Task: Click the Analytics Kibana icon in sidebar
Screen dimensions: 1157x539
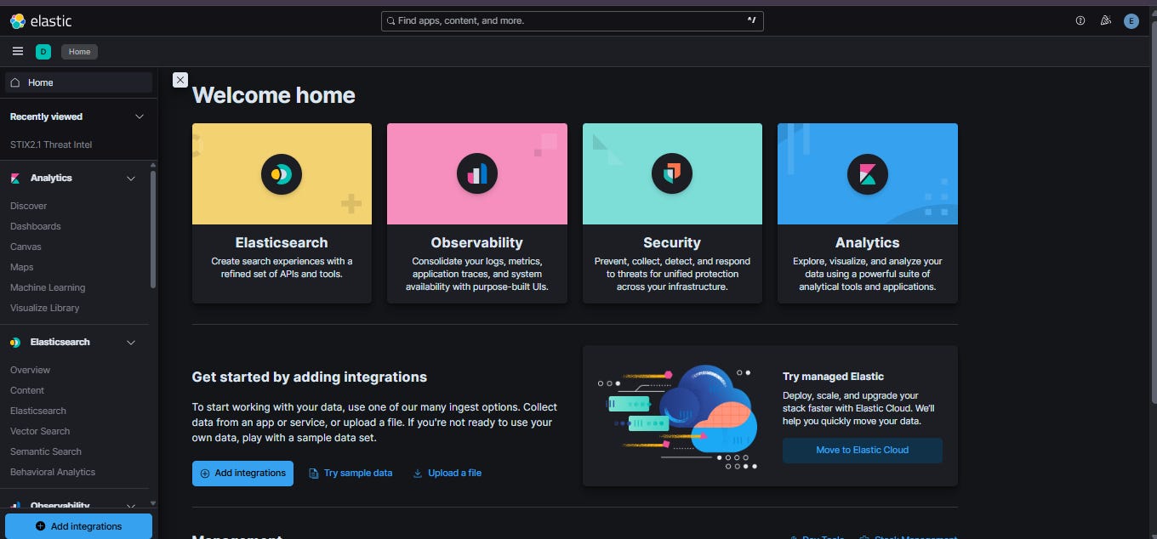Action: pos(15,179)
